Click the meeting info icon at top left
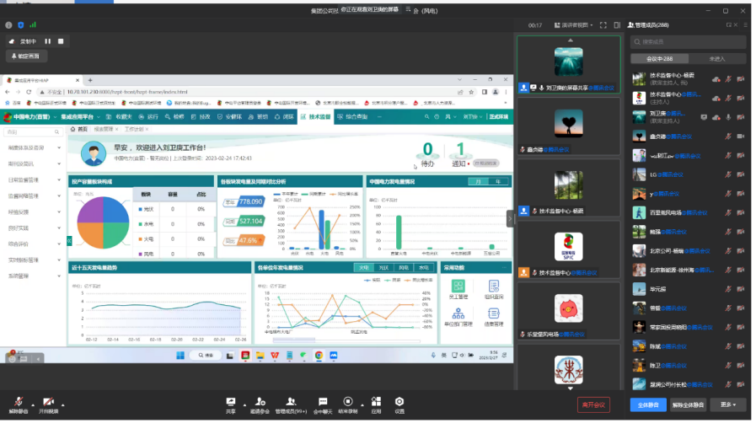Viewport: 756px width, 423px height. click(x=8, y=25)
